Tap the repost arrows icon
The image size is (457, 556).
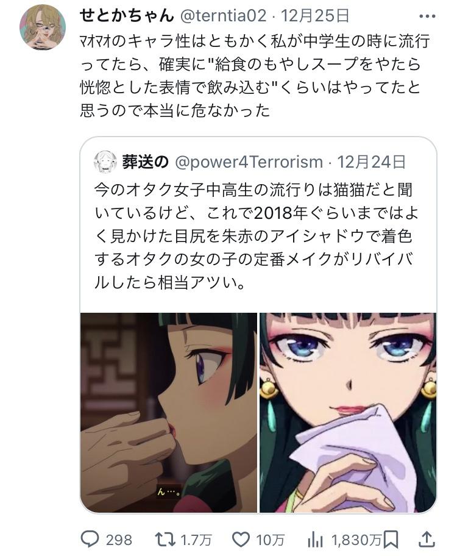pos(166,540)
